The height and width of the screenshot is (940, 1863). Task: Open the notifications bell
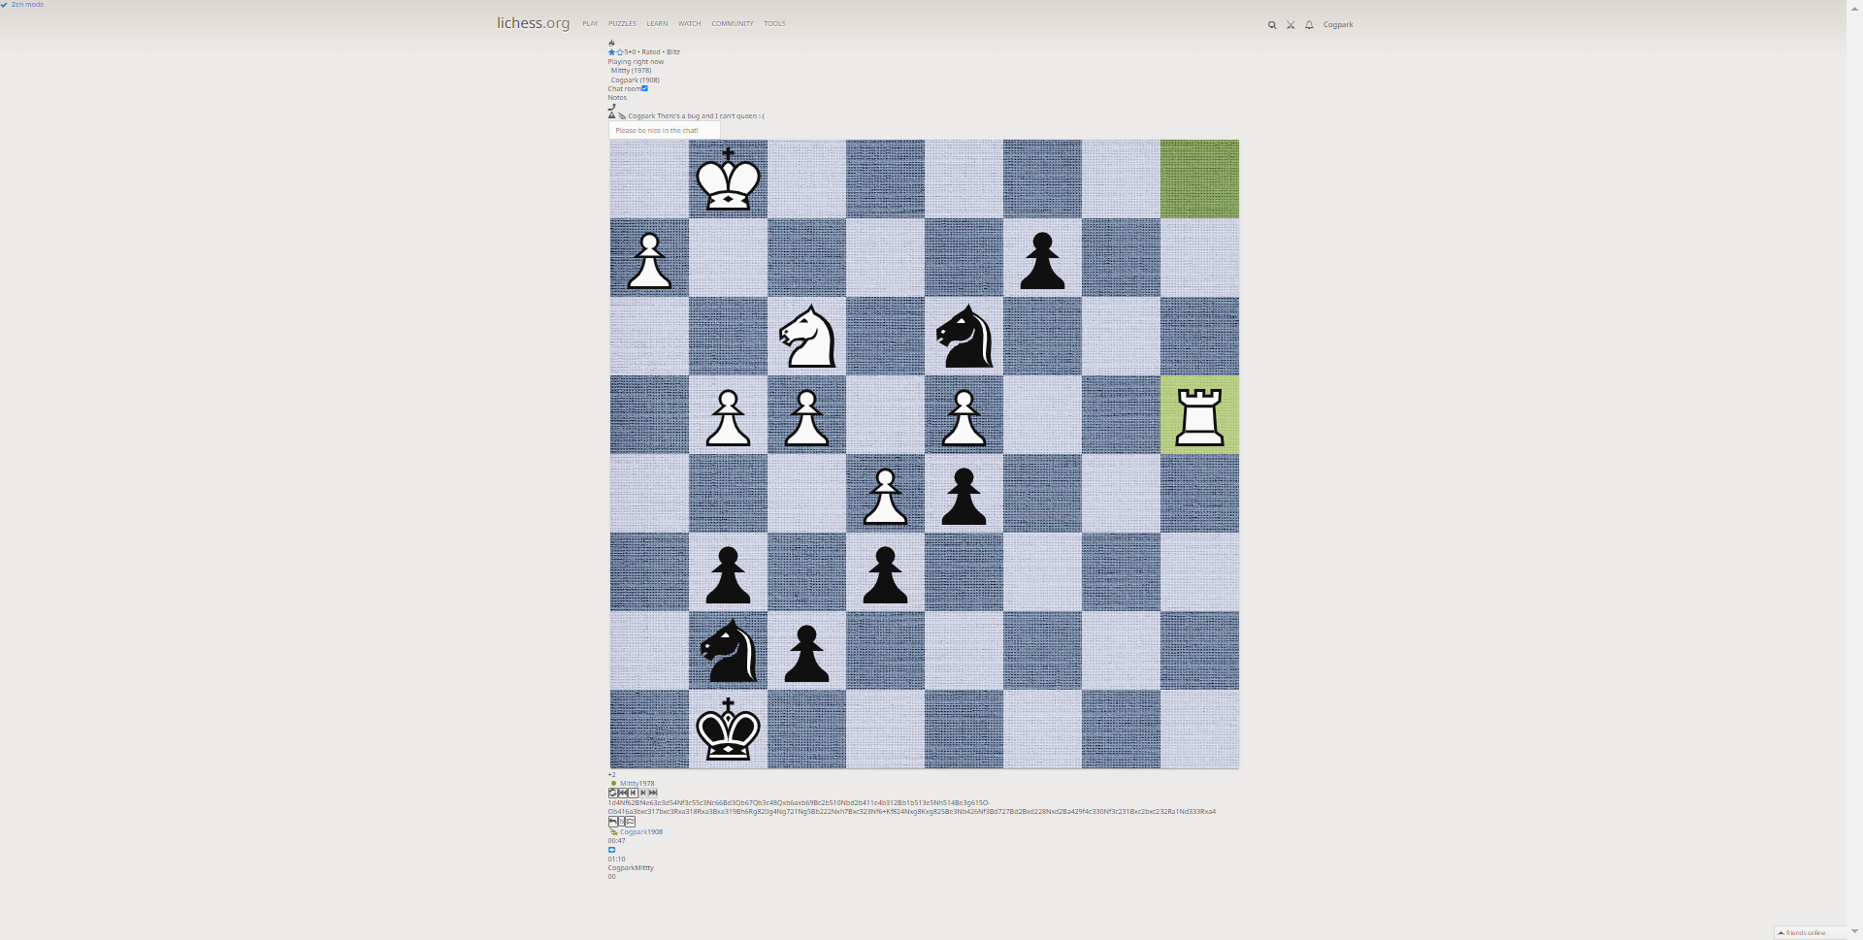[1308, 25]
